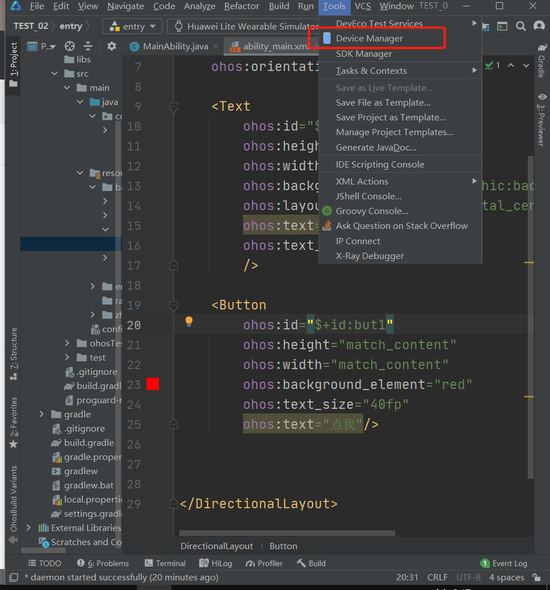Open the Refactor menu
Viewport: 550px width, 590px height.
(242, 6)
